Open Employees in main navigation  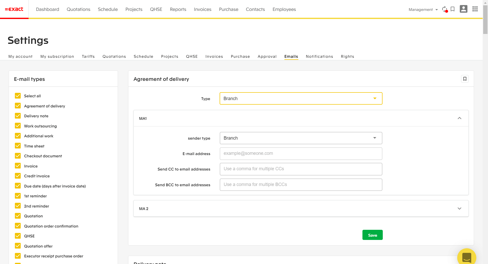(284, 9)
